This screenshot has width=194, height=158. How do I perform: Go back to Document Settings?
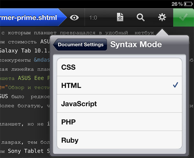(81, 45)
